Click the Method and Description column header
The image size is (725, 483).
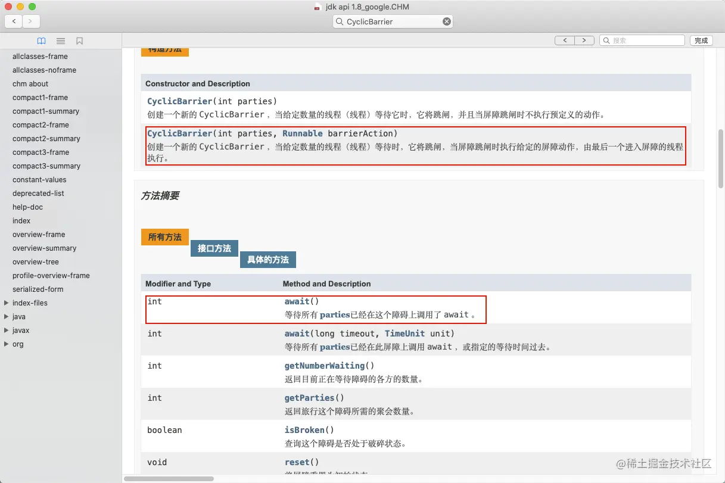pos(326,284)
